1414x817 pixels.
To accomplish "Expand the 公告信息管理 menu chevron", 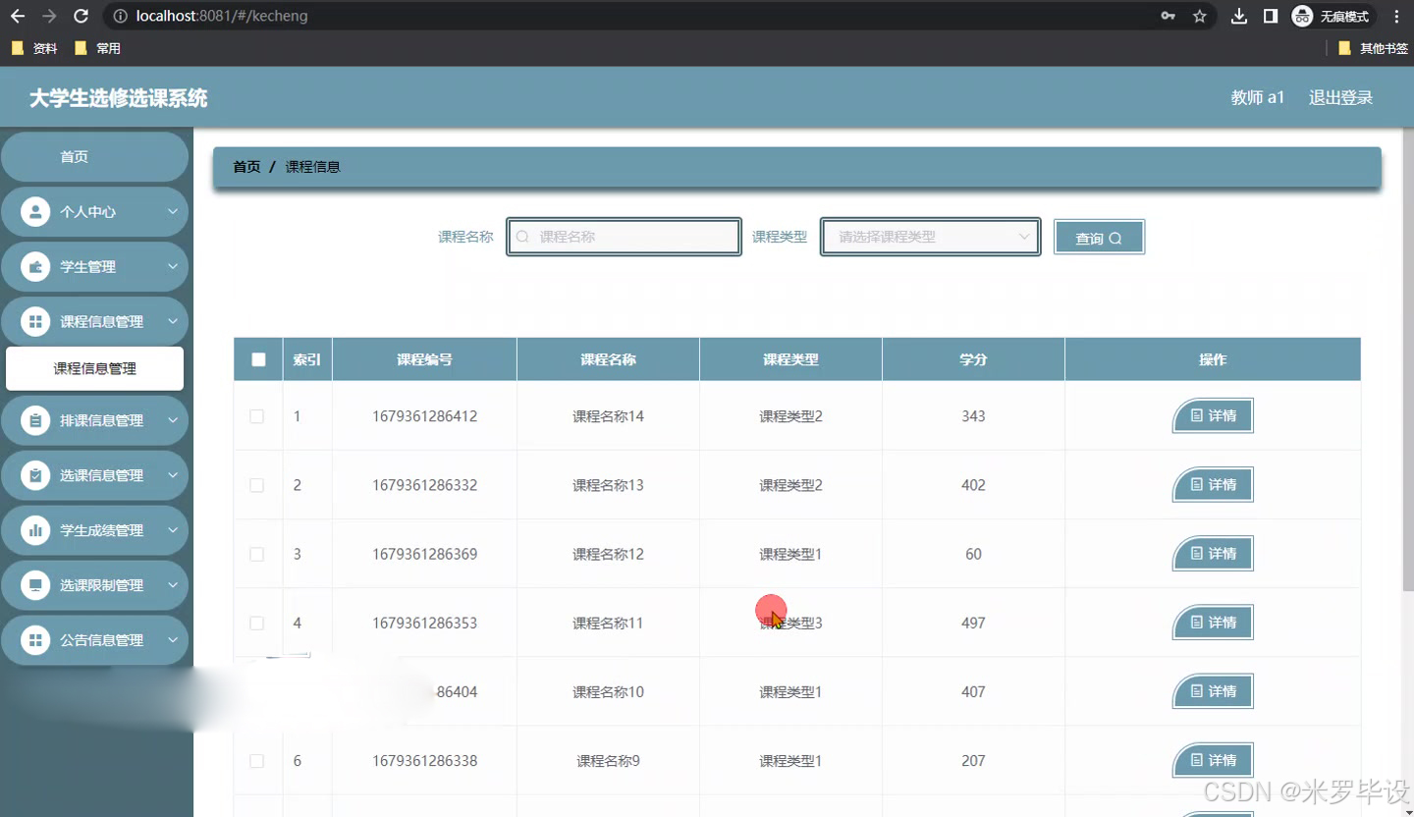I will point(173,640).
